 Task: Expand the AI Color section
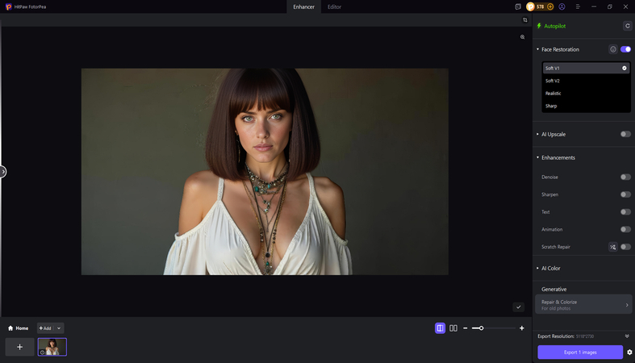coord(538,269)
